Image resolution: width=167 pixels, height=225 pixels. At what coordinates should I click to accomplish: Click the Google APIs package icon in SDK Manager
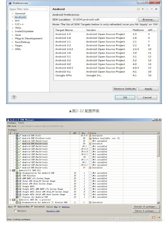[x=20, y=186]
